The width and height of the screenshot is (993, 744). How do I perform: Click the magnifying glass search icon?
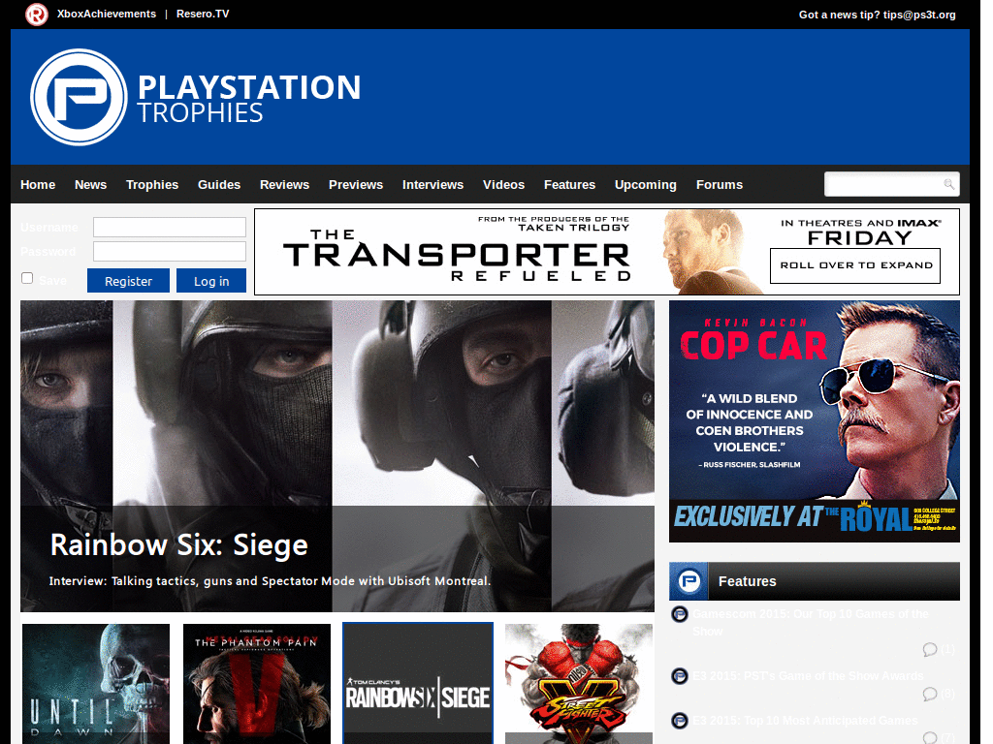(x=948, y=184)
